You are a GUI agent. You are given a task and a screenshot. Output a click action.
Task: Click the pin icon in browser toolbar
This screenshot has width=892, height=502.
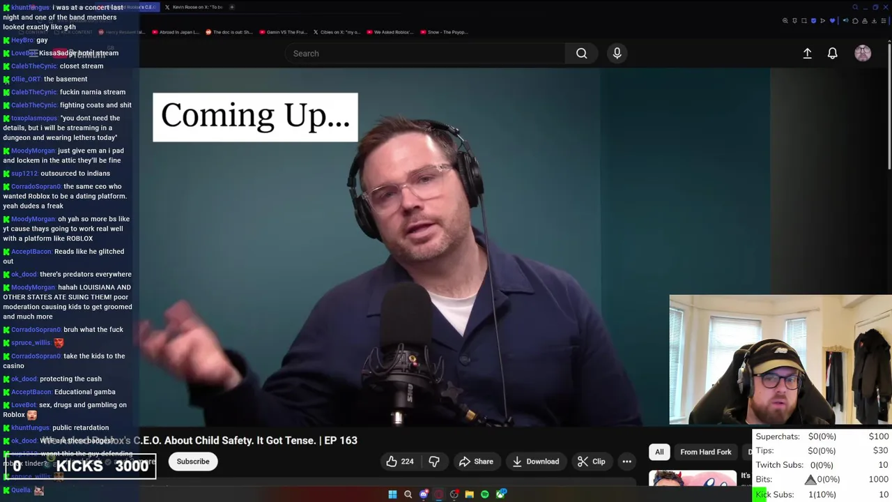pos(794,21)
